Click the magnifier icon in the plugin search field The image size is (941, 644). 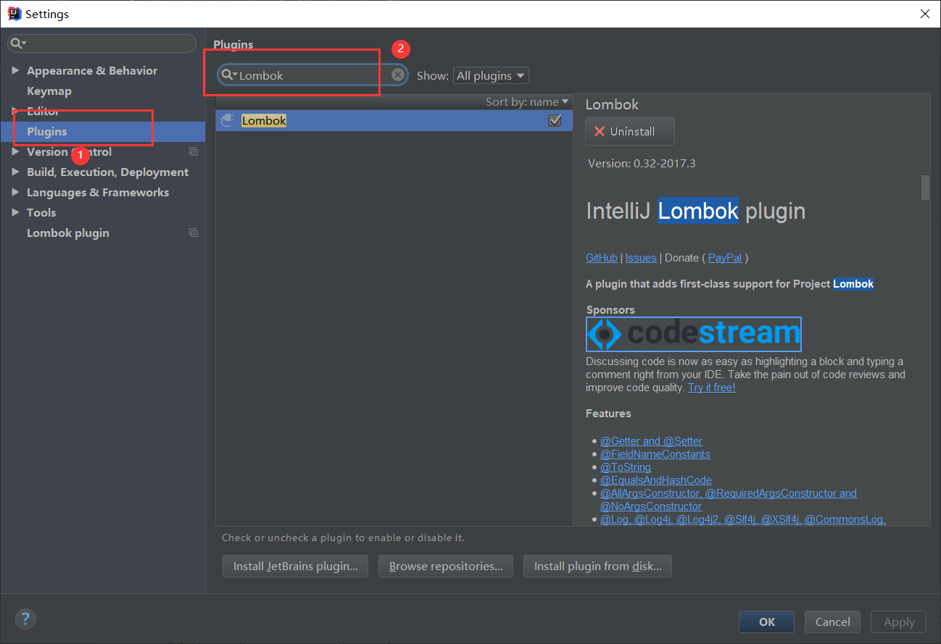229,75
